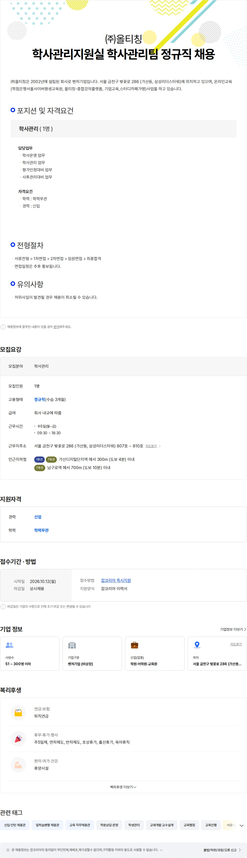Click the 퇴직연금 benefit text
Image resolution: width=247 pixels, height=858 pixels.
click(41, 716)
